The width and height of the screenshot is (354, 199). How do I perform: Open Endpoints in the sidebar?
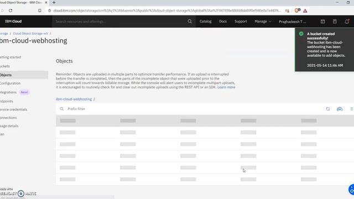click(7, 101)
